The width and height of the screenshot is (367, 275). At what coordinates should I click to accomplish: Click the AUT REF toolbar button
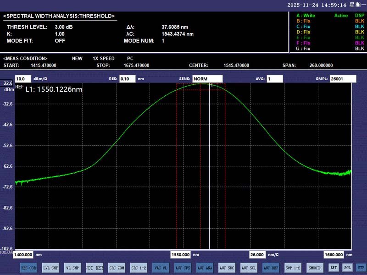[x=271, y=268]
